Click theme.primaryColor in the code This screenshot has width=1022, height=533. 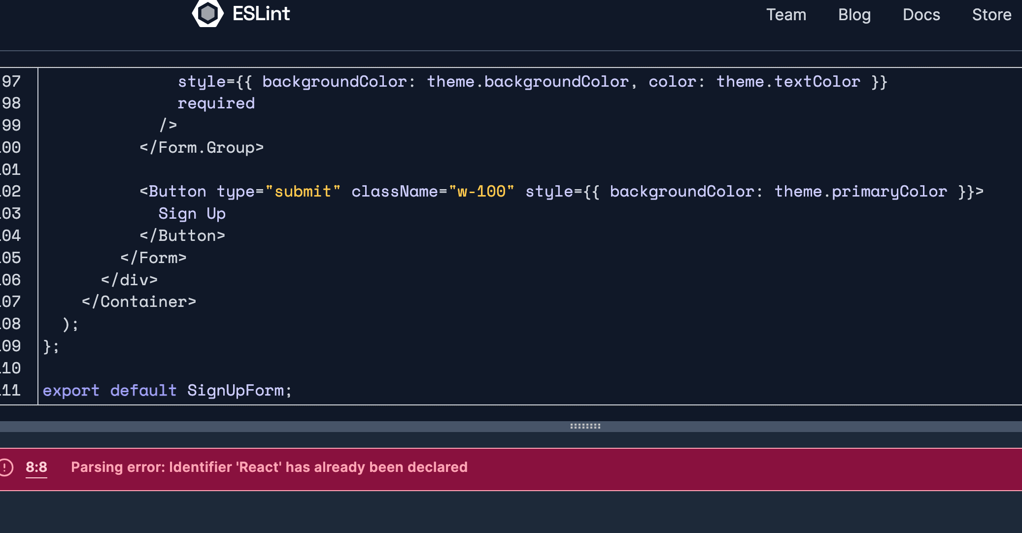tap(861, 192)
